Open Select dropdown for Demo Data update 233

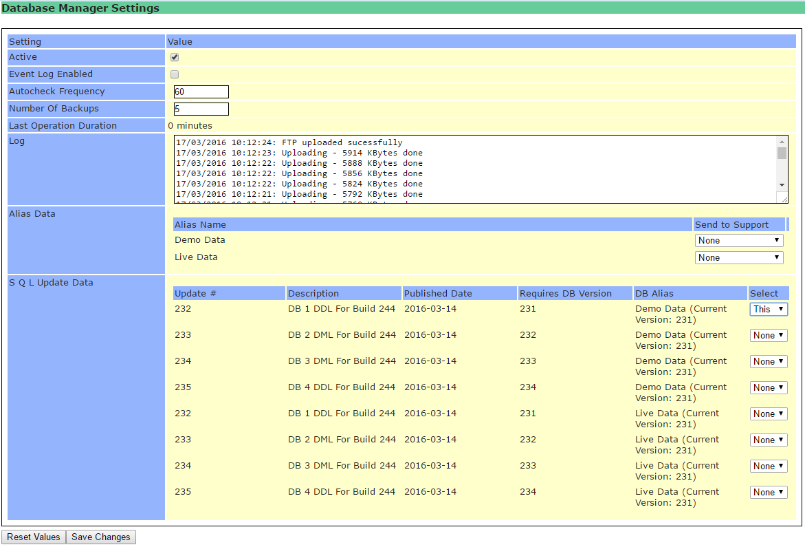pos(769,336)
